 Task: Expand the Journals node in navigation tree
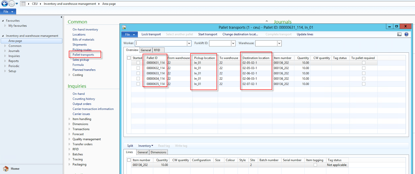[5, 51]
